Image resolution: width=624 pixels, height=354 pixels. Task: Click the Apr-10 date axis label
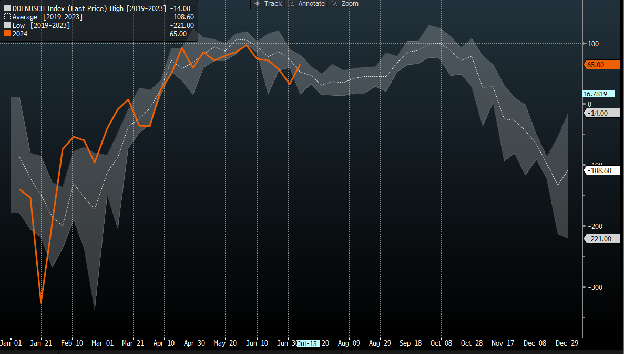(x=164, y=343)
